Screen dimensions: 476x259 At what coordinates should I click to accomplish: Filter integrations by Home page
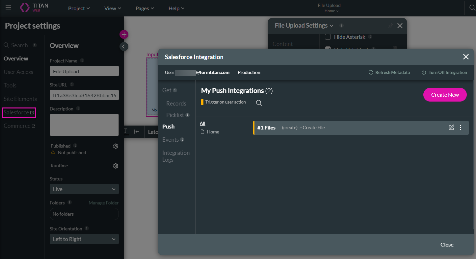point(210,132)
